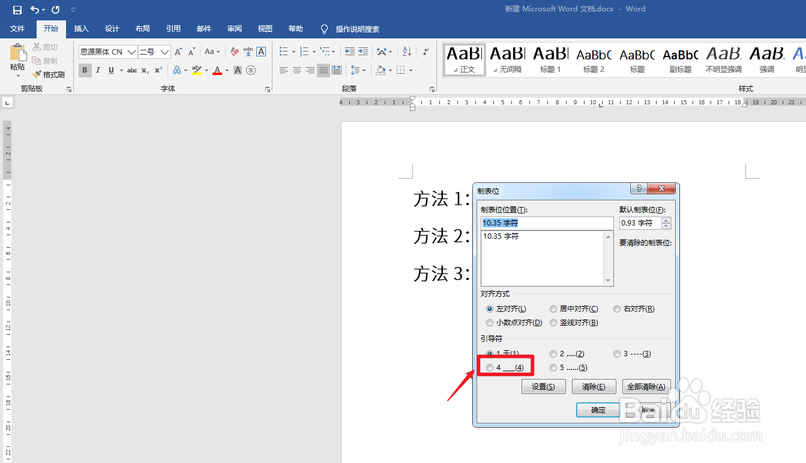Show or hide paragraph marks

[x=426, y=52]
